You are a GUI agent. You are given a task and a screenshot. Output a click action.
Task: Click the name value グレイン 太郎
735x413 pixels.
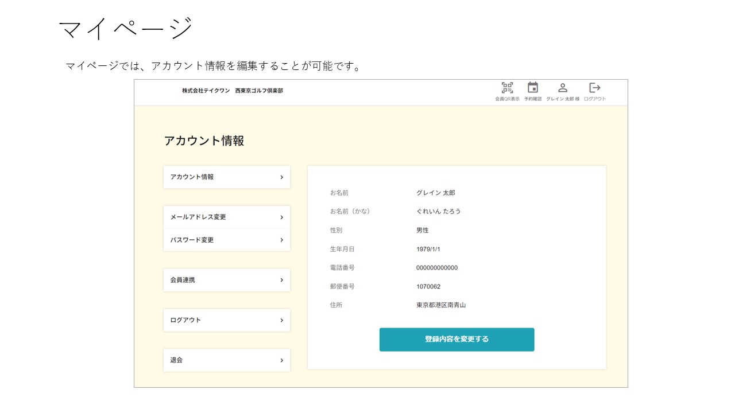pos(436,193)
